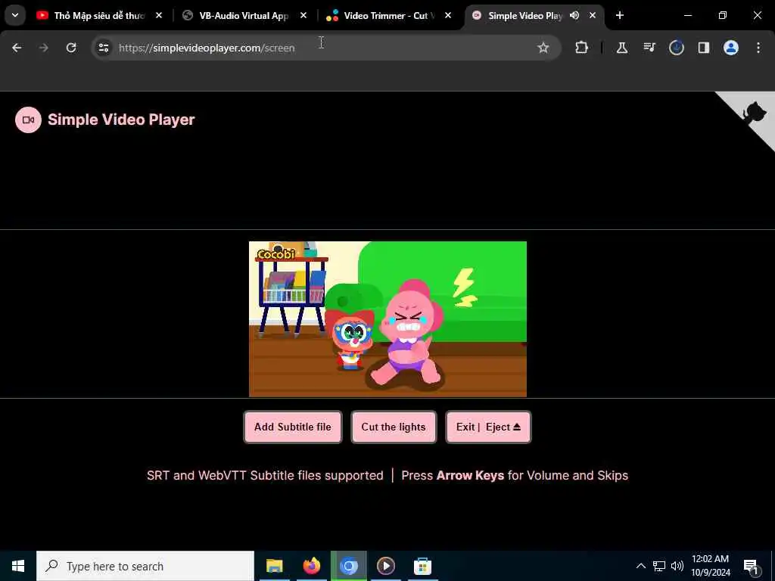Open the network status tray icon
This screenshot has height=581, width=775.
point(659,566)
